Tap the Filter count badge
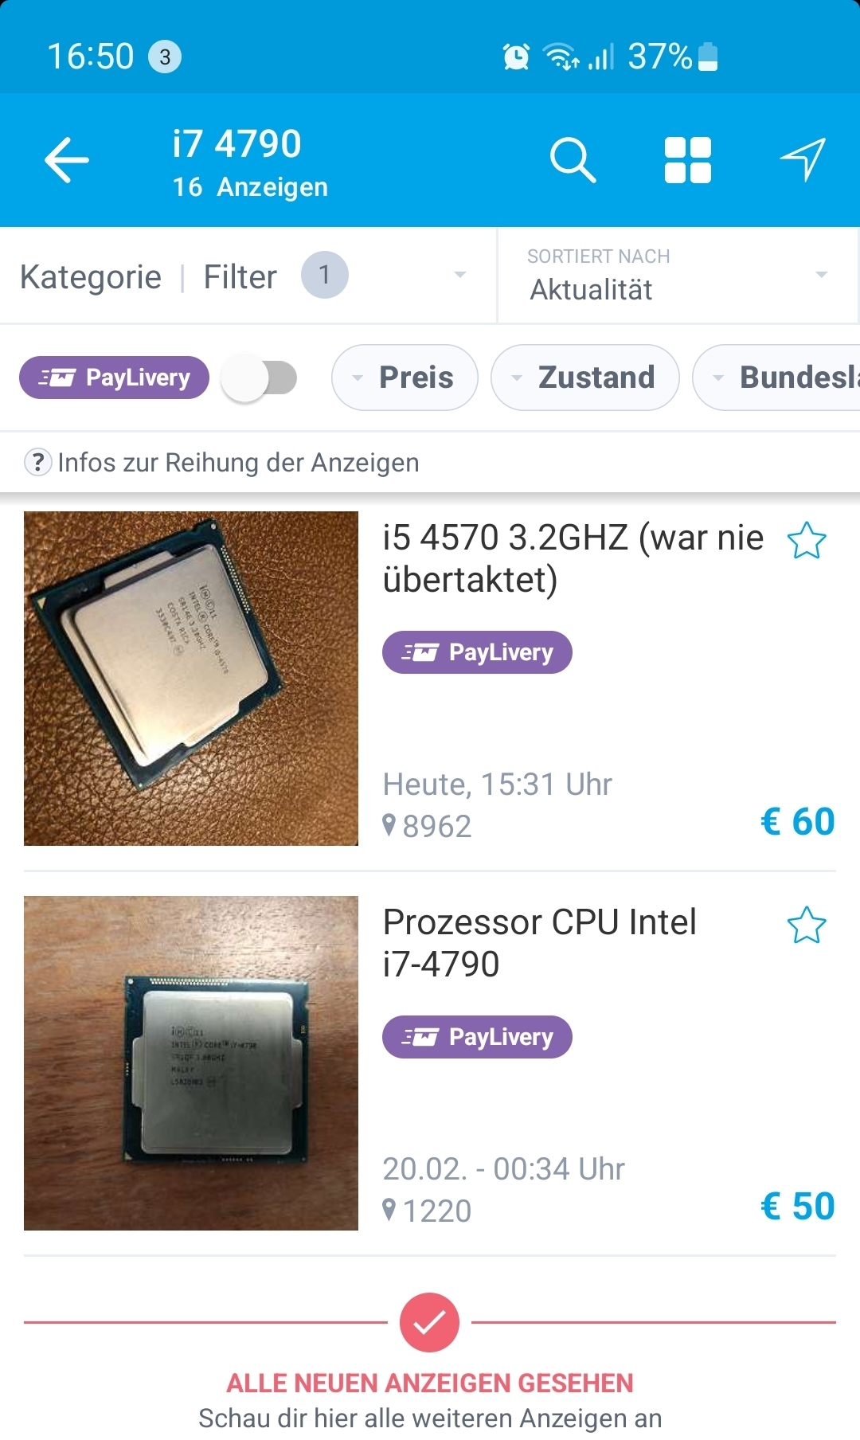Screen dimensions: 860x1440 tap(324, 275)
